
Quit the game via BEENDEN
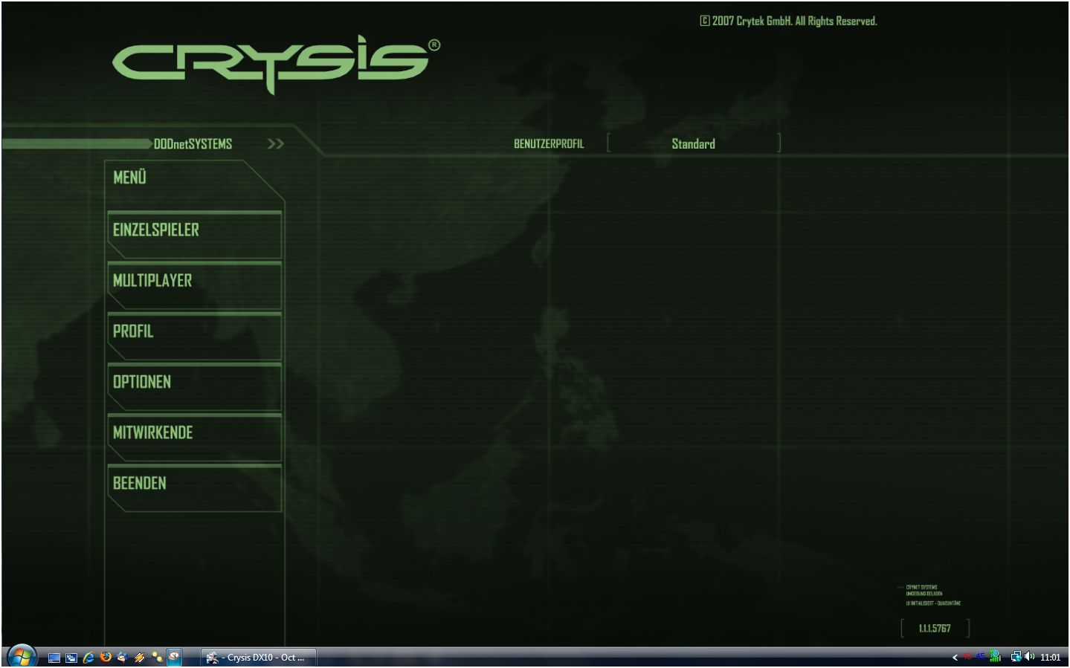pos(195,487)
